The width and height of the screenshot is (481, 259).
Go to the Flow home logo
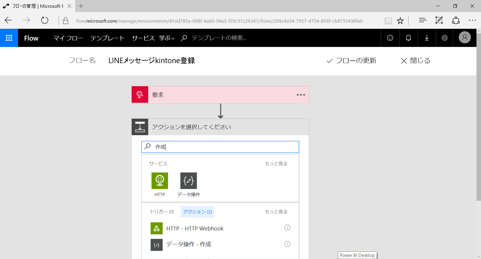pos(31,38)
